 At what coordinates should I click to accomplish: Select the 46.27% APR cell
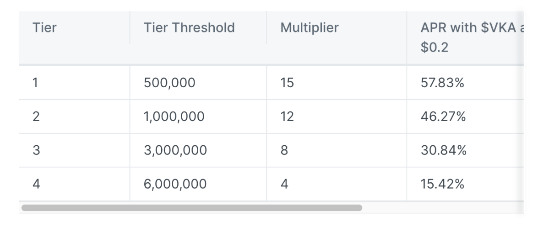pyautogui.click(x=443, y=117)
